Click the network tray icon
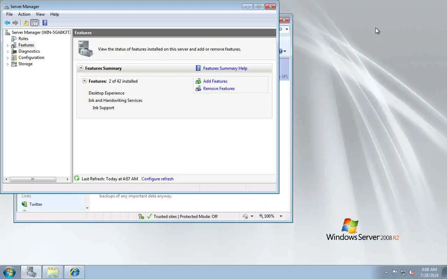The height and width of the screenshot is (279, 447). click(x=403, y=272)
